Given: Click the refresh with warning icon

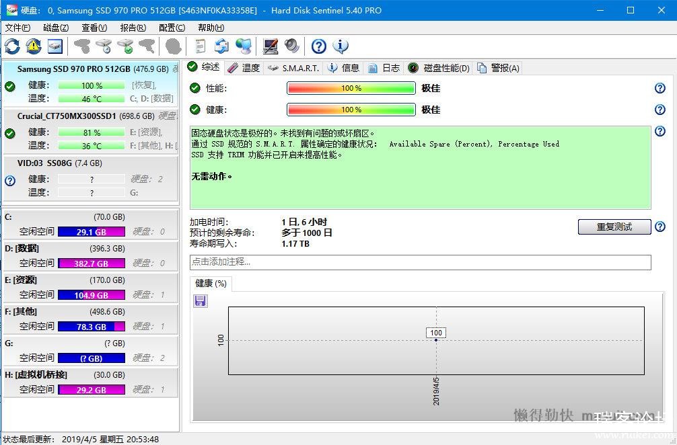Looking at the screenshot, I should click(34, 46).
